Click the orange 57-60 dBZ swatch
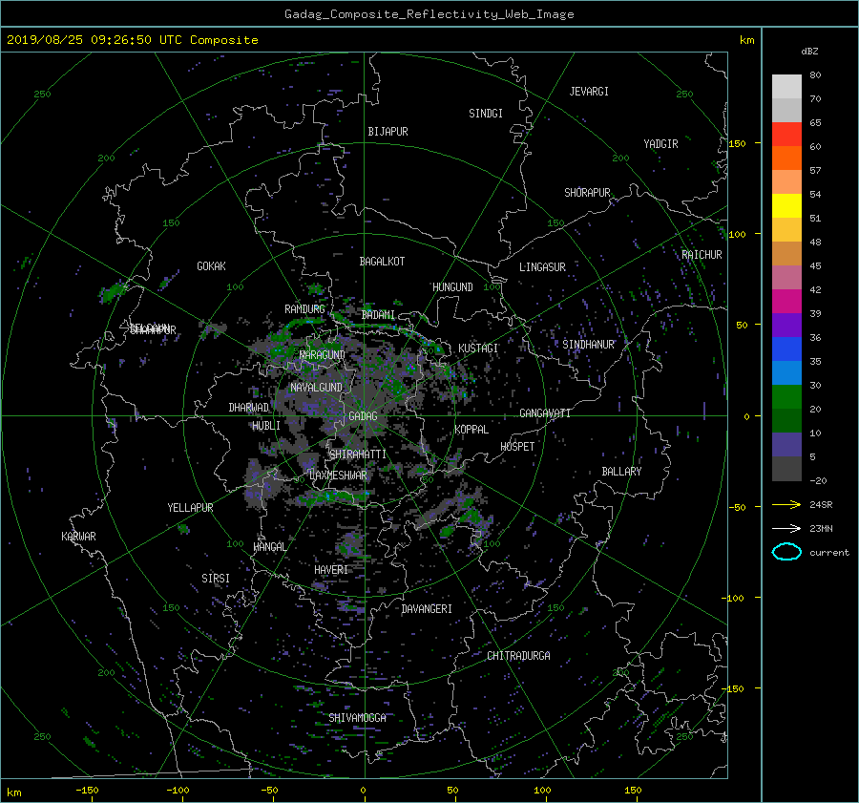This screenshot has width=859, height=803. coord(786,158)
